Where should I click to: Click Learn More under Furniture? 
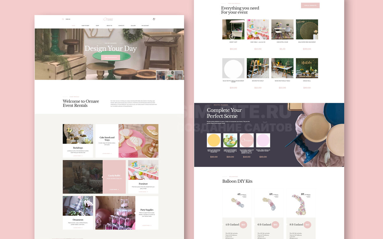(143, 192)
